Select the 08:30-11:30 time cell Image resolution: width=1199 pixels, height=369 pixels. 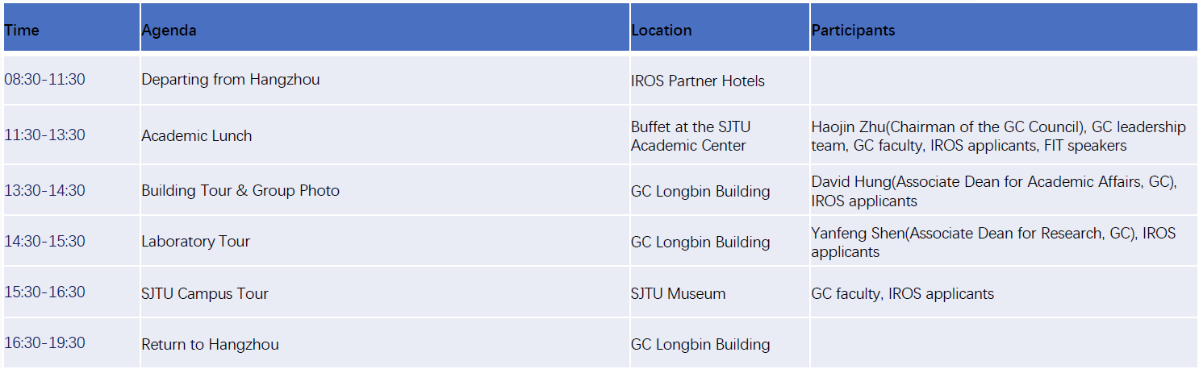point(45,80)
